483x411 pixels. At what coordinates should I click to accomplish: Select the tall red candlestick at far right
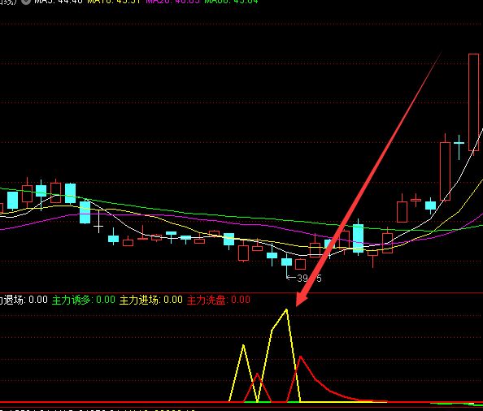tap(473, 102)
